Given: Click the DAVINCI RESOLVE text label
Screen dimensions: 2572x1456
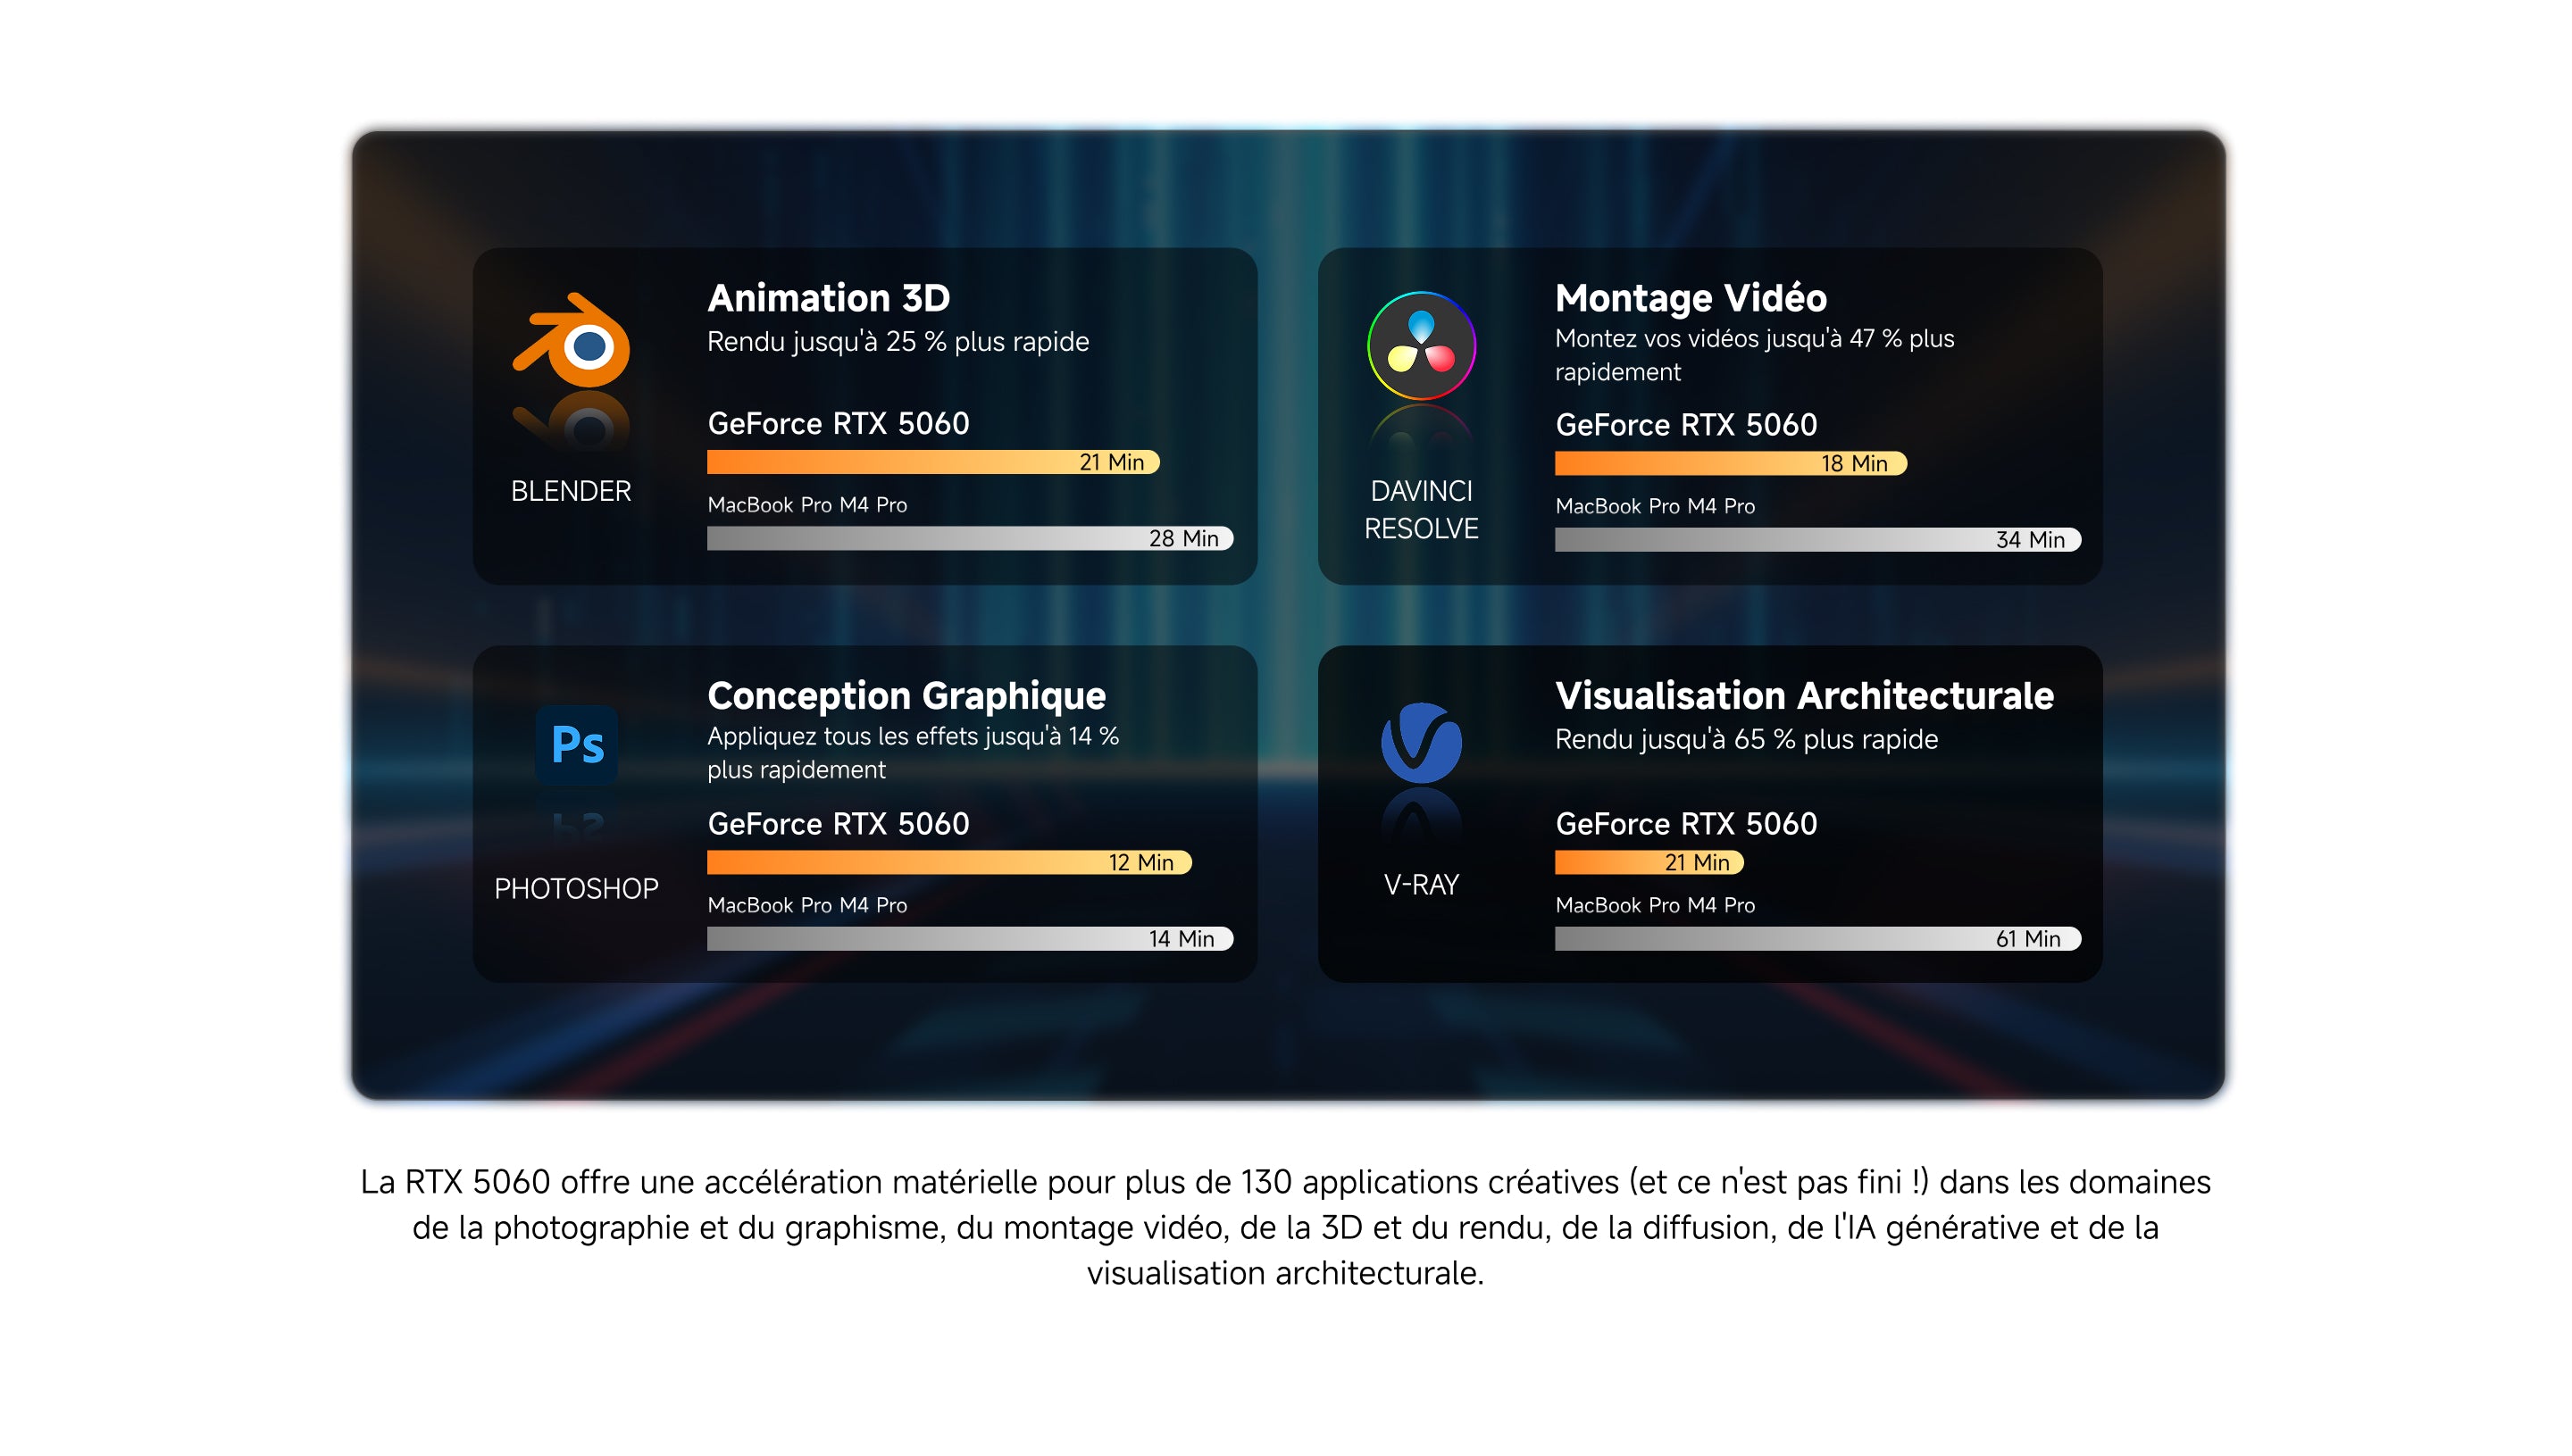Looking at the screenshot, I should pyautogui.click(x=1421, y=510).
